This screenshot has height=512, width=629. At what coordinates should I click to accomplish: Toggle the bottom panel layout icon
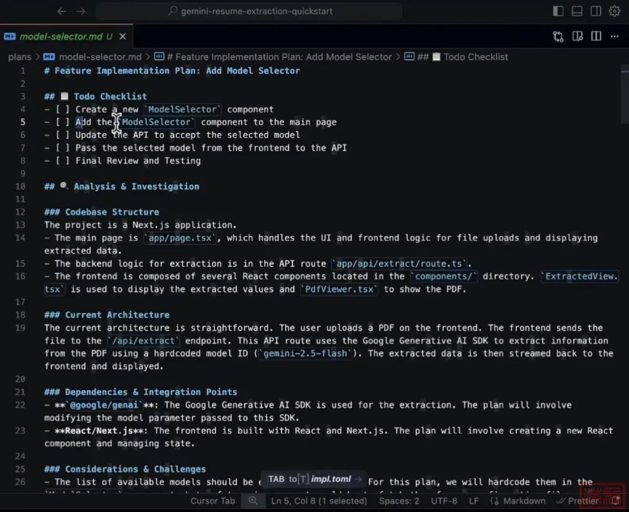[577, 11]
